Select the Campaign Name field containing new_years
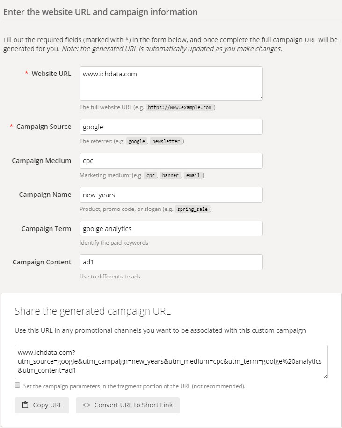 tap(171, 195)
